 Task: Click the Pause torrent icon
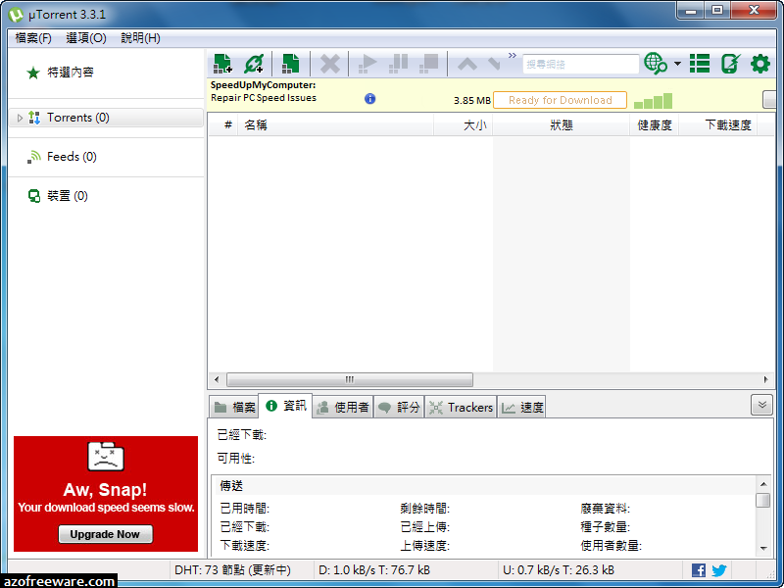[x=399, y=64]
